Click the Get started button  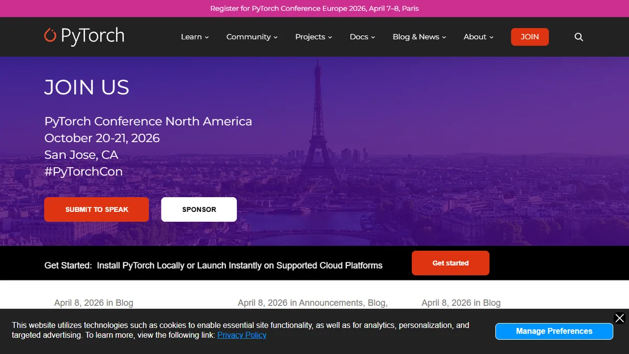pyautogui.click(x=450, y=263)
